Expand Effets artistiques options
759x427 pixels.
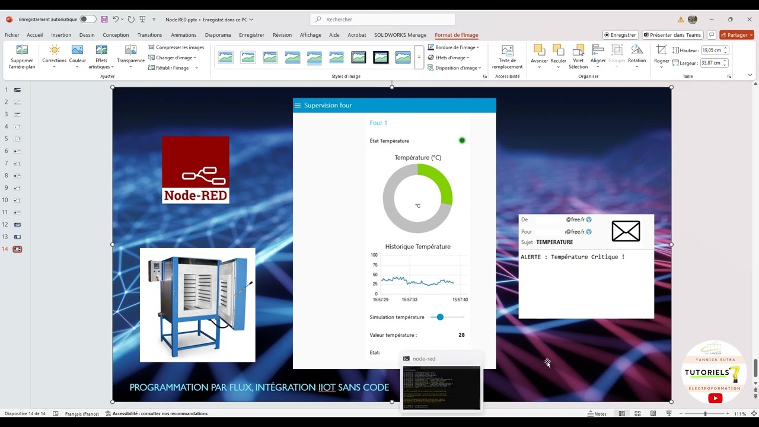pos(101,57)
